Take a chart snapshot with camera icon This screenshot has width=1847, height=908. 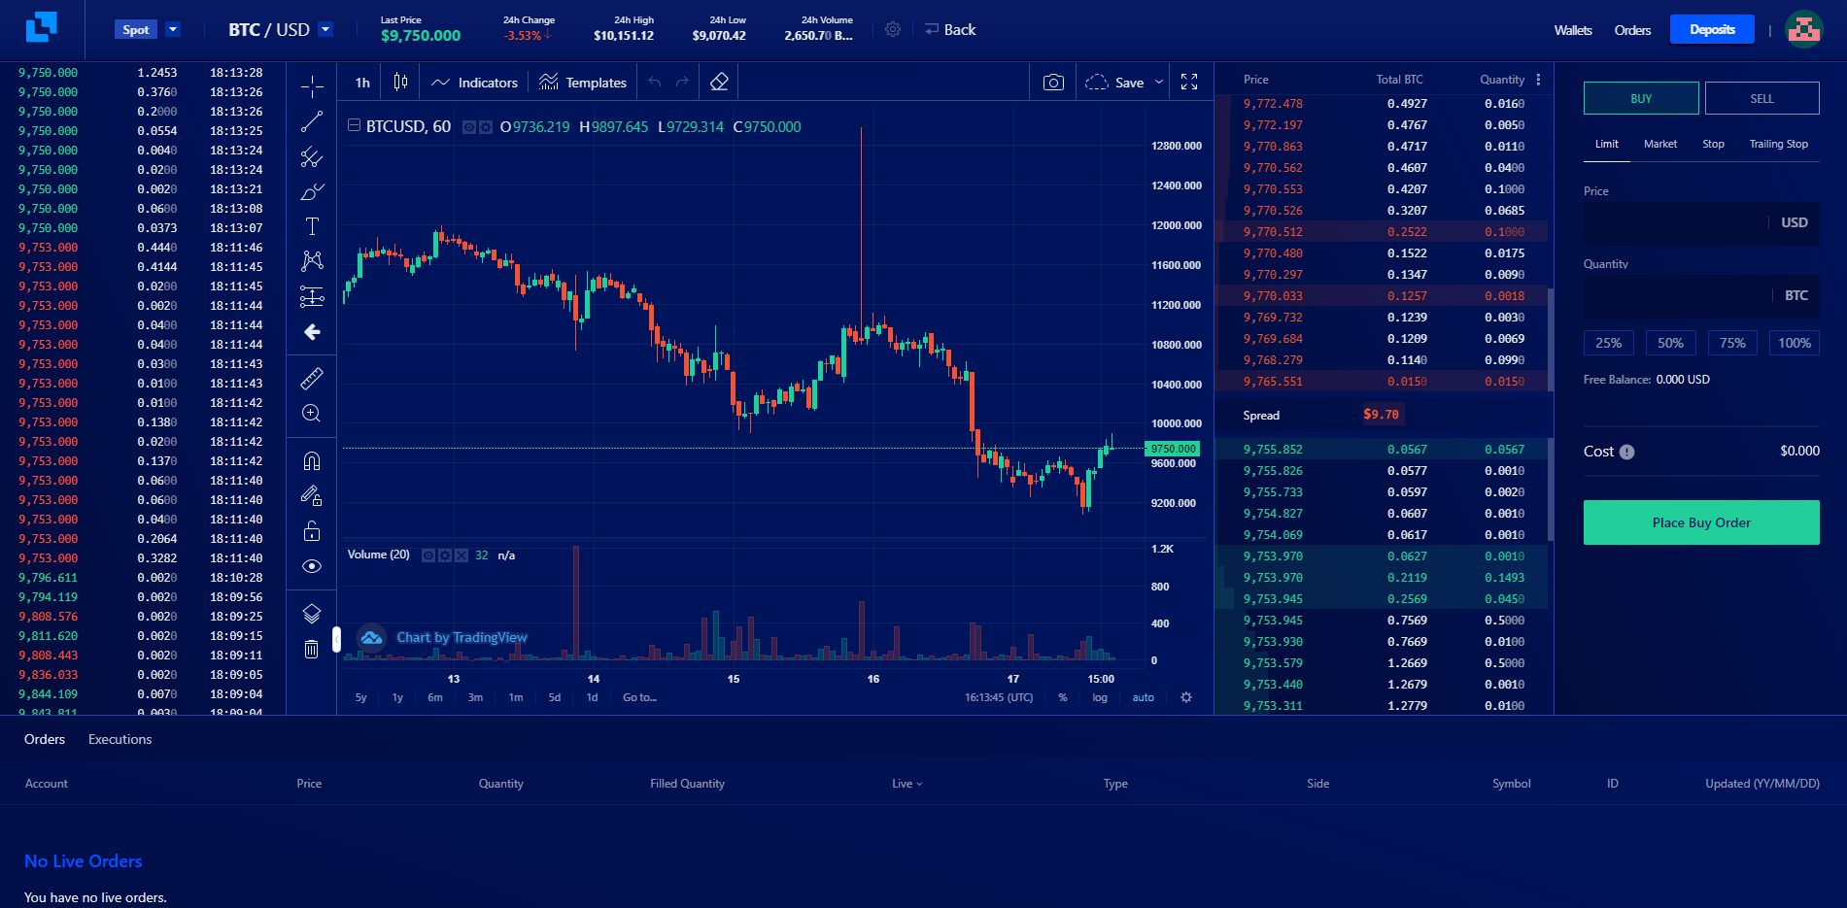click(1053, 83)
